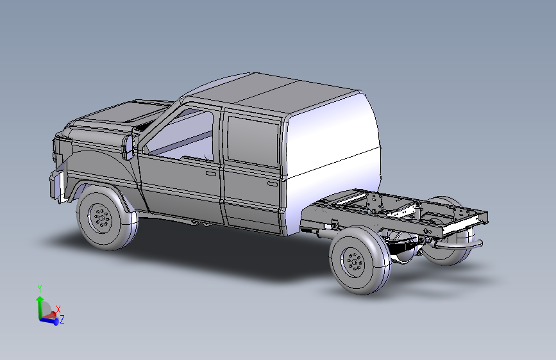
Task: Click the front door handle
Action: [212, 173]
